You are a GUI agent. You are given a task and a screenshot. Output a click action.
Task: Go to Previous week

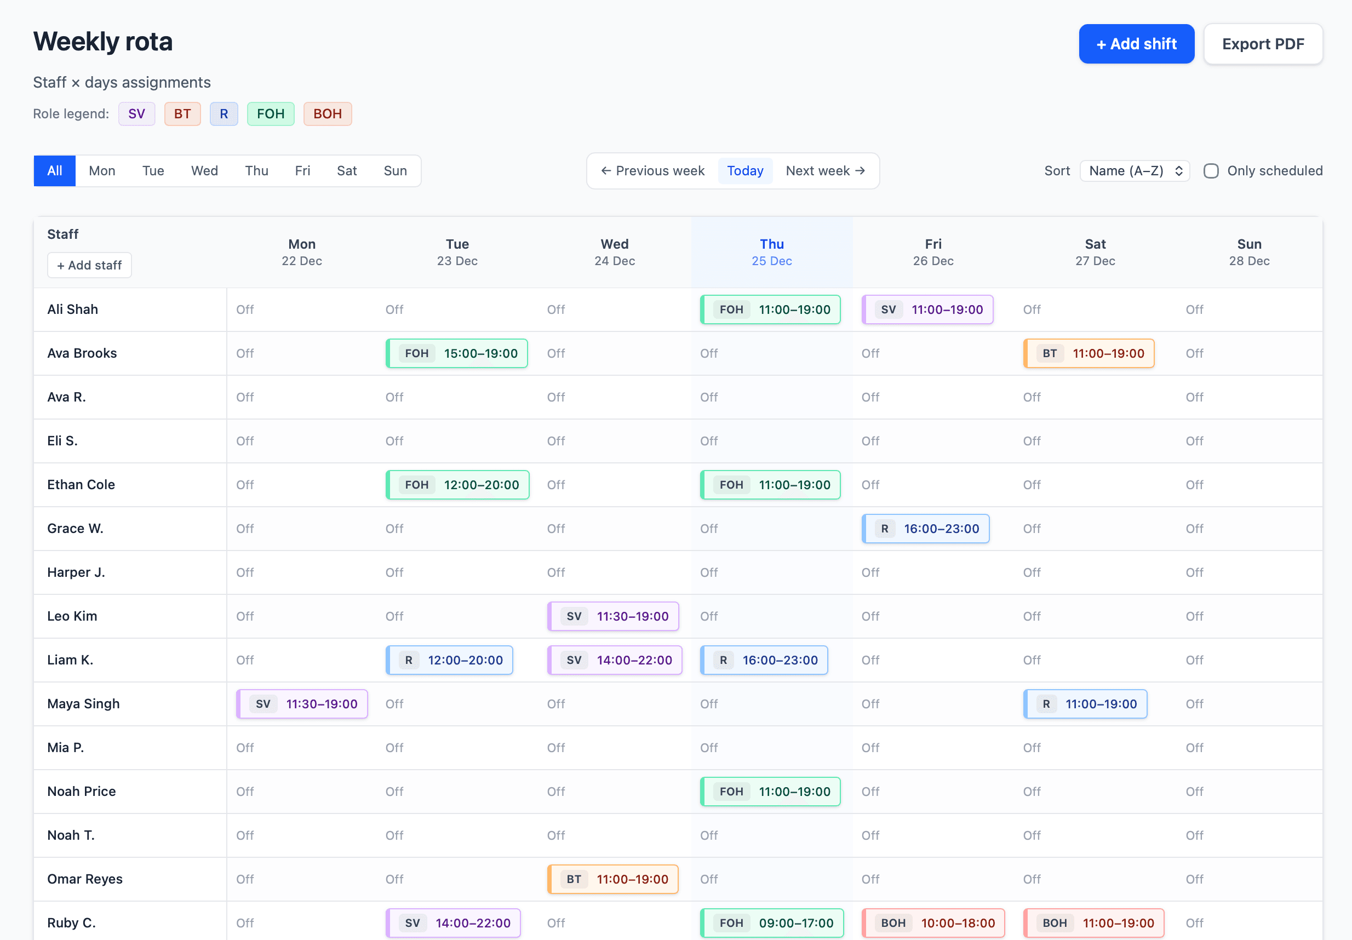click(x=652, y=171)
